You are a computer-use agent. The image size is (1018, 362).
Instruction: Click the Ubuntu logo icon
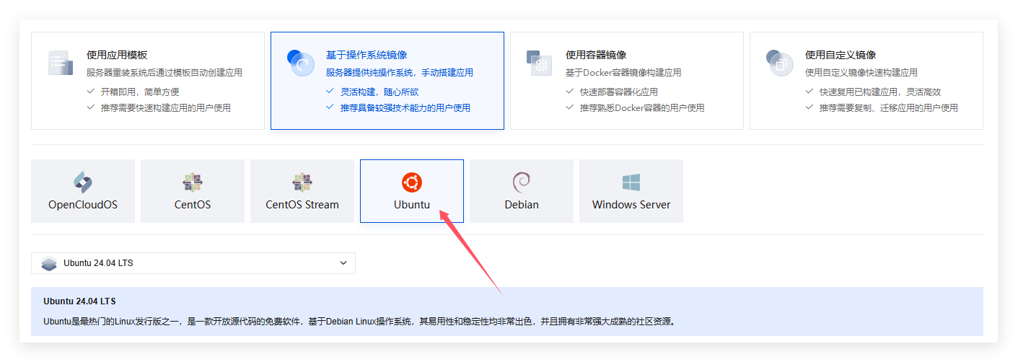point(412,182)
